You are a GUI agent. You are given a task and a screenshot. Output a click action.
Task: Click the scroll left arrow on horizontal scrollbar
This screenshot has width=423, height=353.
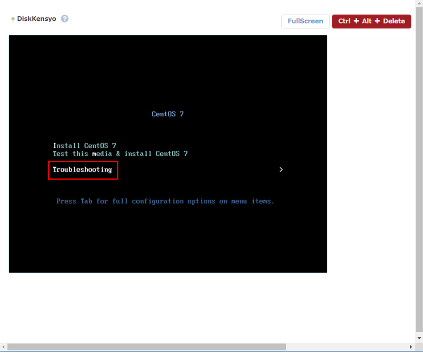point(3,347)
